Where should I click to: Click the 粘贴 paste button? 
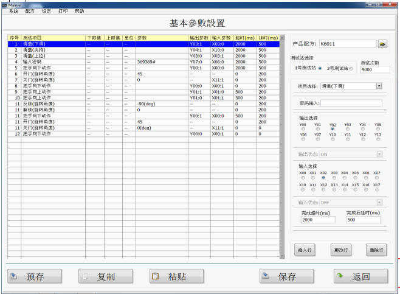pos(177,276)
